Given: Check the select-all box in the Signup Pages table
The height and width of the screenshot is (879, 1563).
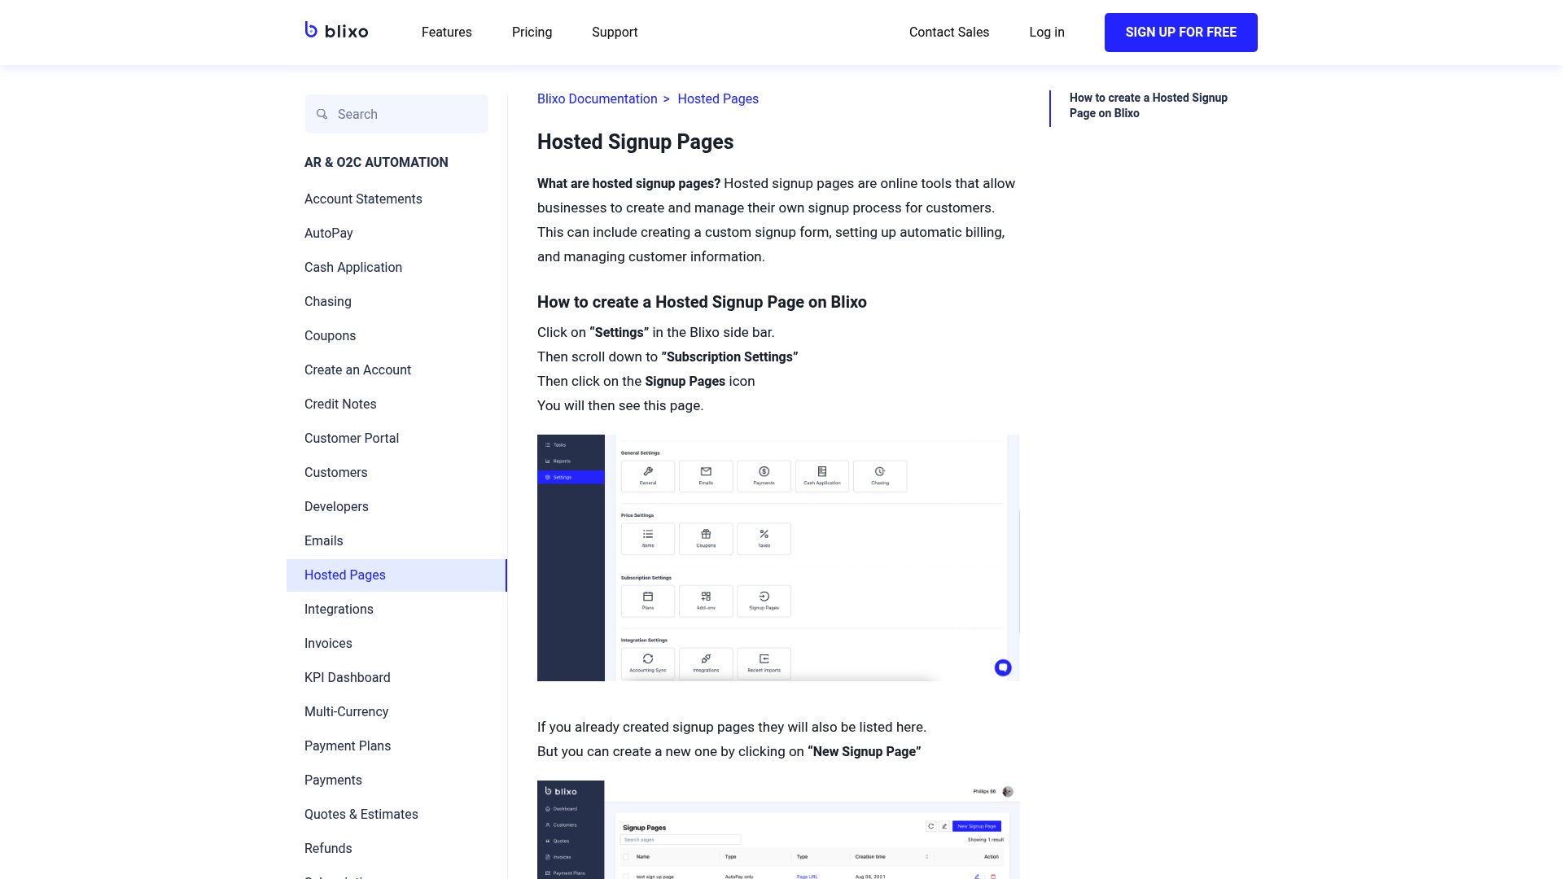Looking at the screenshot, I should 626,856.
